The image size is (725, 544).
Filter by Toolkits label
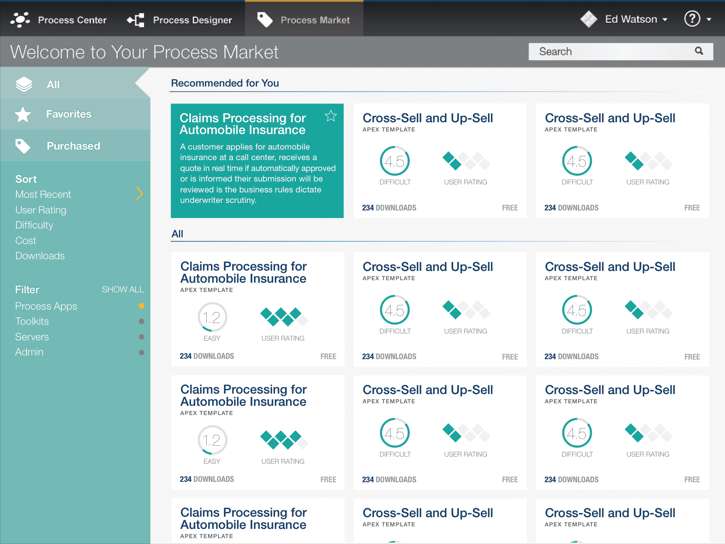32,321
